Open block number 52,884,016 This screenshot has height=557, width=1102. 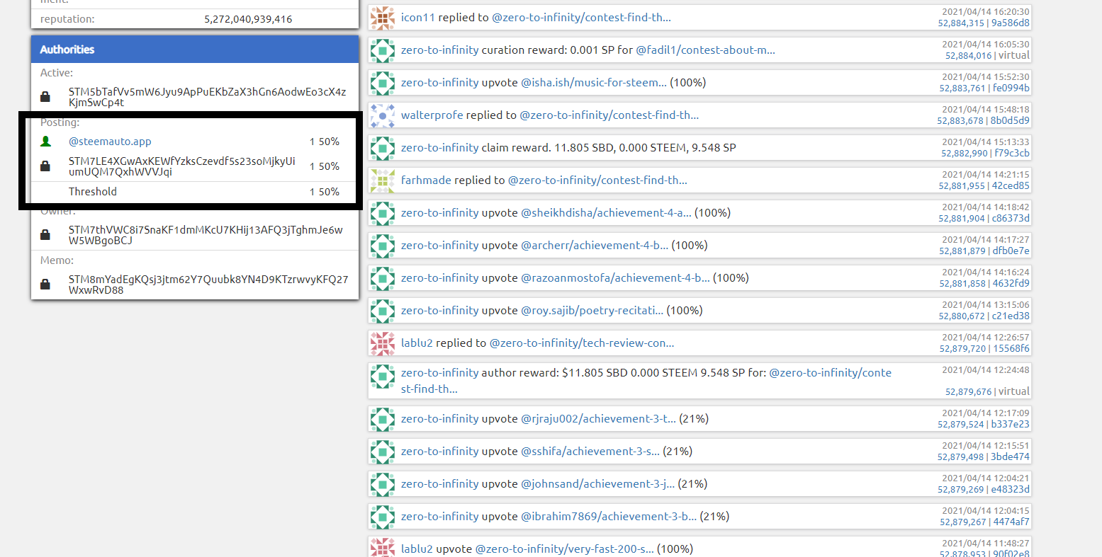click(969, 56)
